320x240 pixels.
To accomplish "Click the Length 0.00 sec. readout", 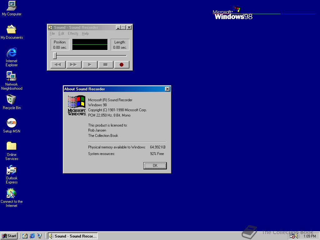I will click(120, 45).
